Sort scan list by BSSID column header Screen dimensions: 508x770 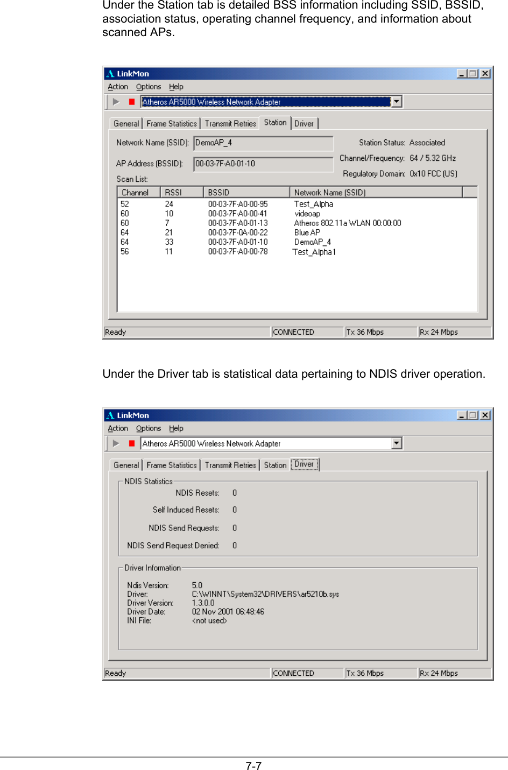(246, 193)
